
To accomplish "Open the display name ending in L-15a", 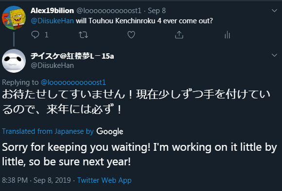I will coord(72,56).
